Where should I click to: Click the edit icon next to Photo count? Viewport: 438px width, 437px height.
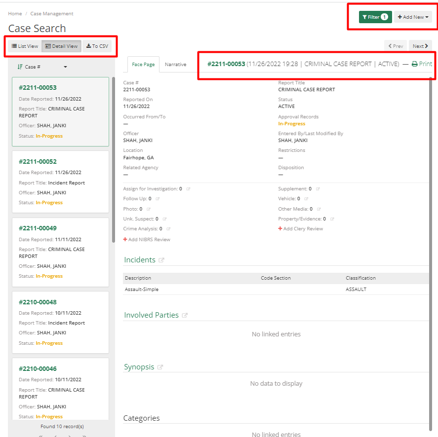(149, 208)
